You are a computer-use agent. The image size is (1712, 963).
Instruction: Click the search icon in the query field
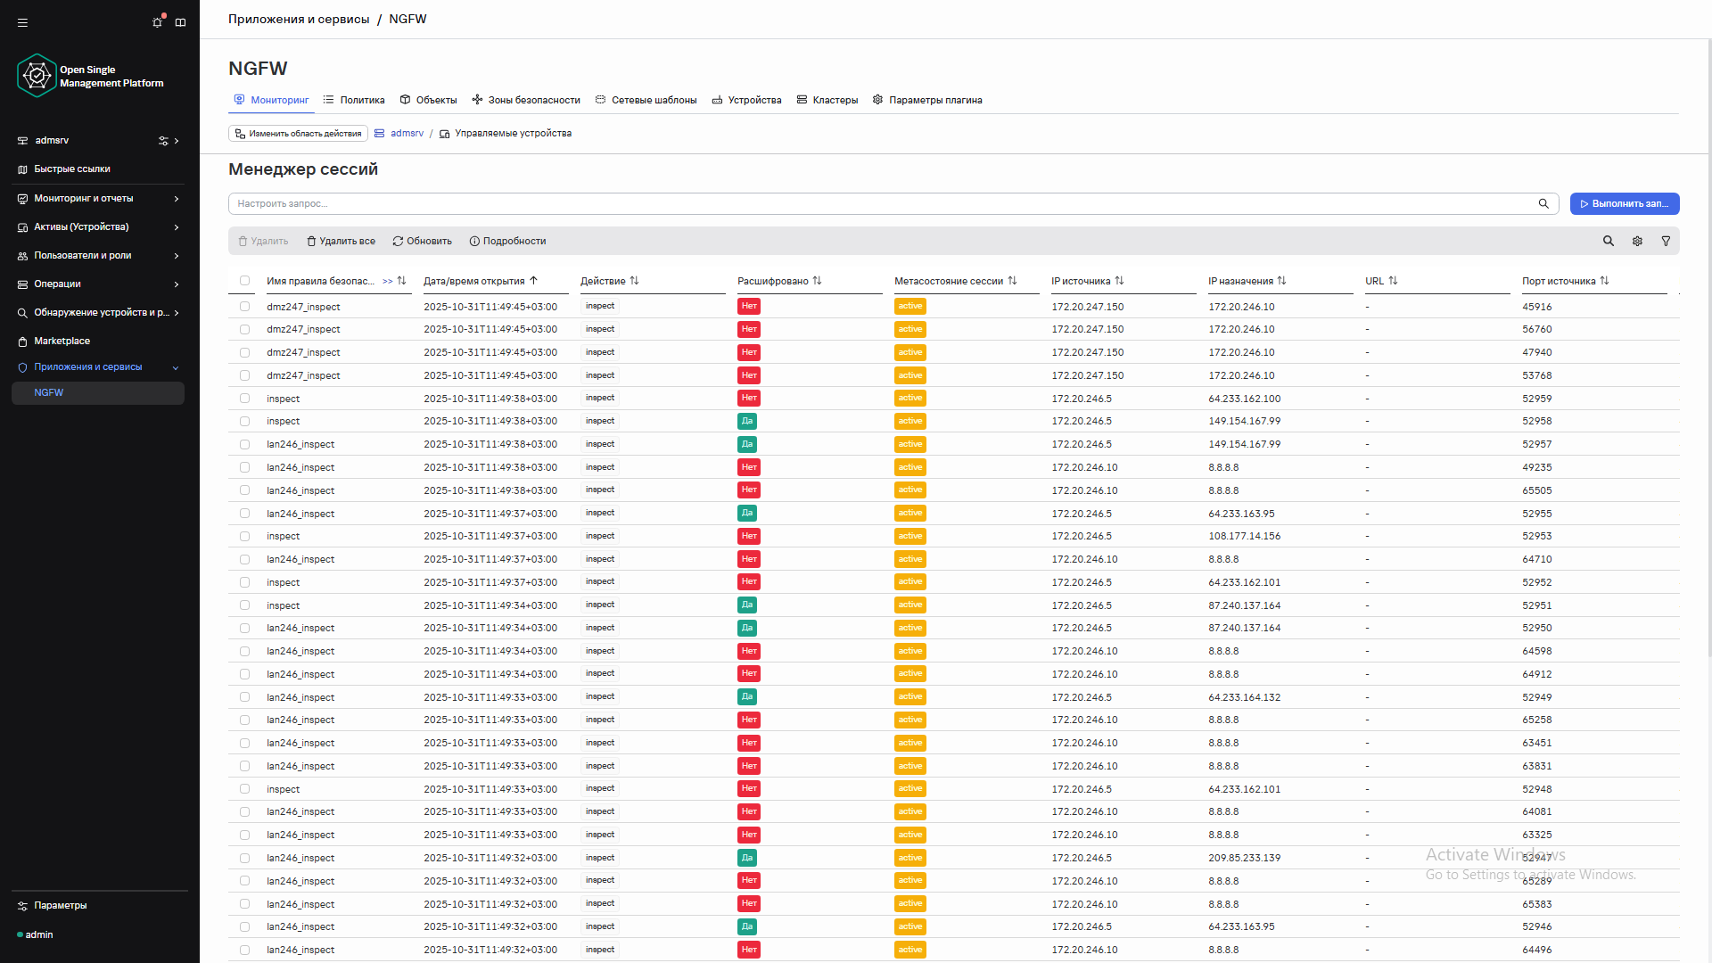tap(1543, 203)
